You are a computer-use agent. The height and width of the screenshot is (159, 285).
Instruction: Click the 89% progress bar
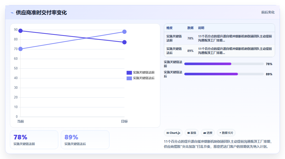[224, 74]
